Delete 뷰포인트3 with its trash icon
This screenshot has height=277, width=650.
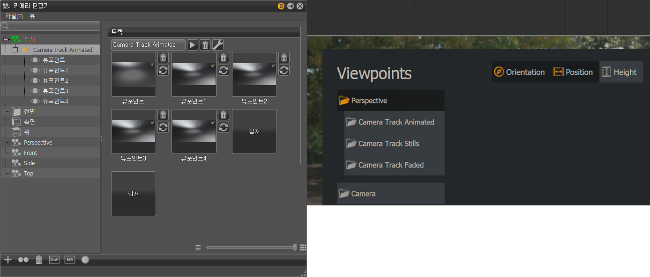click(163, 115)
